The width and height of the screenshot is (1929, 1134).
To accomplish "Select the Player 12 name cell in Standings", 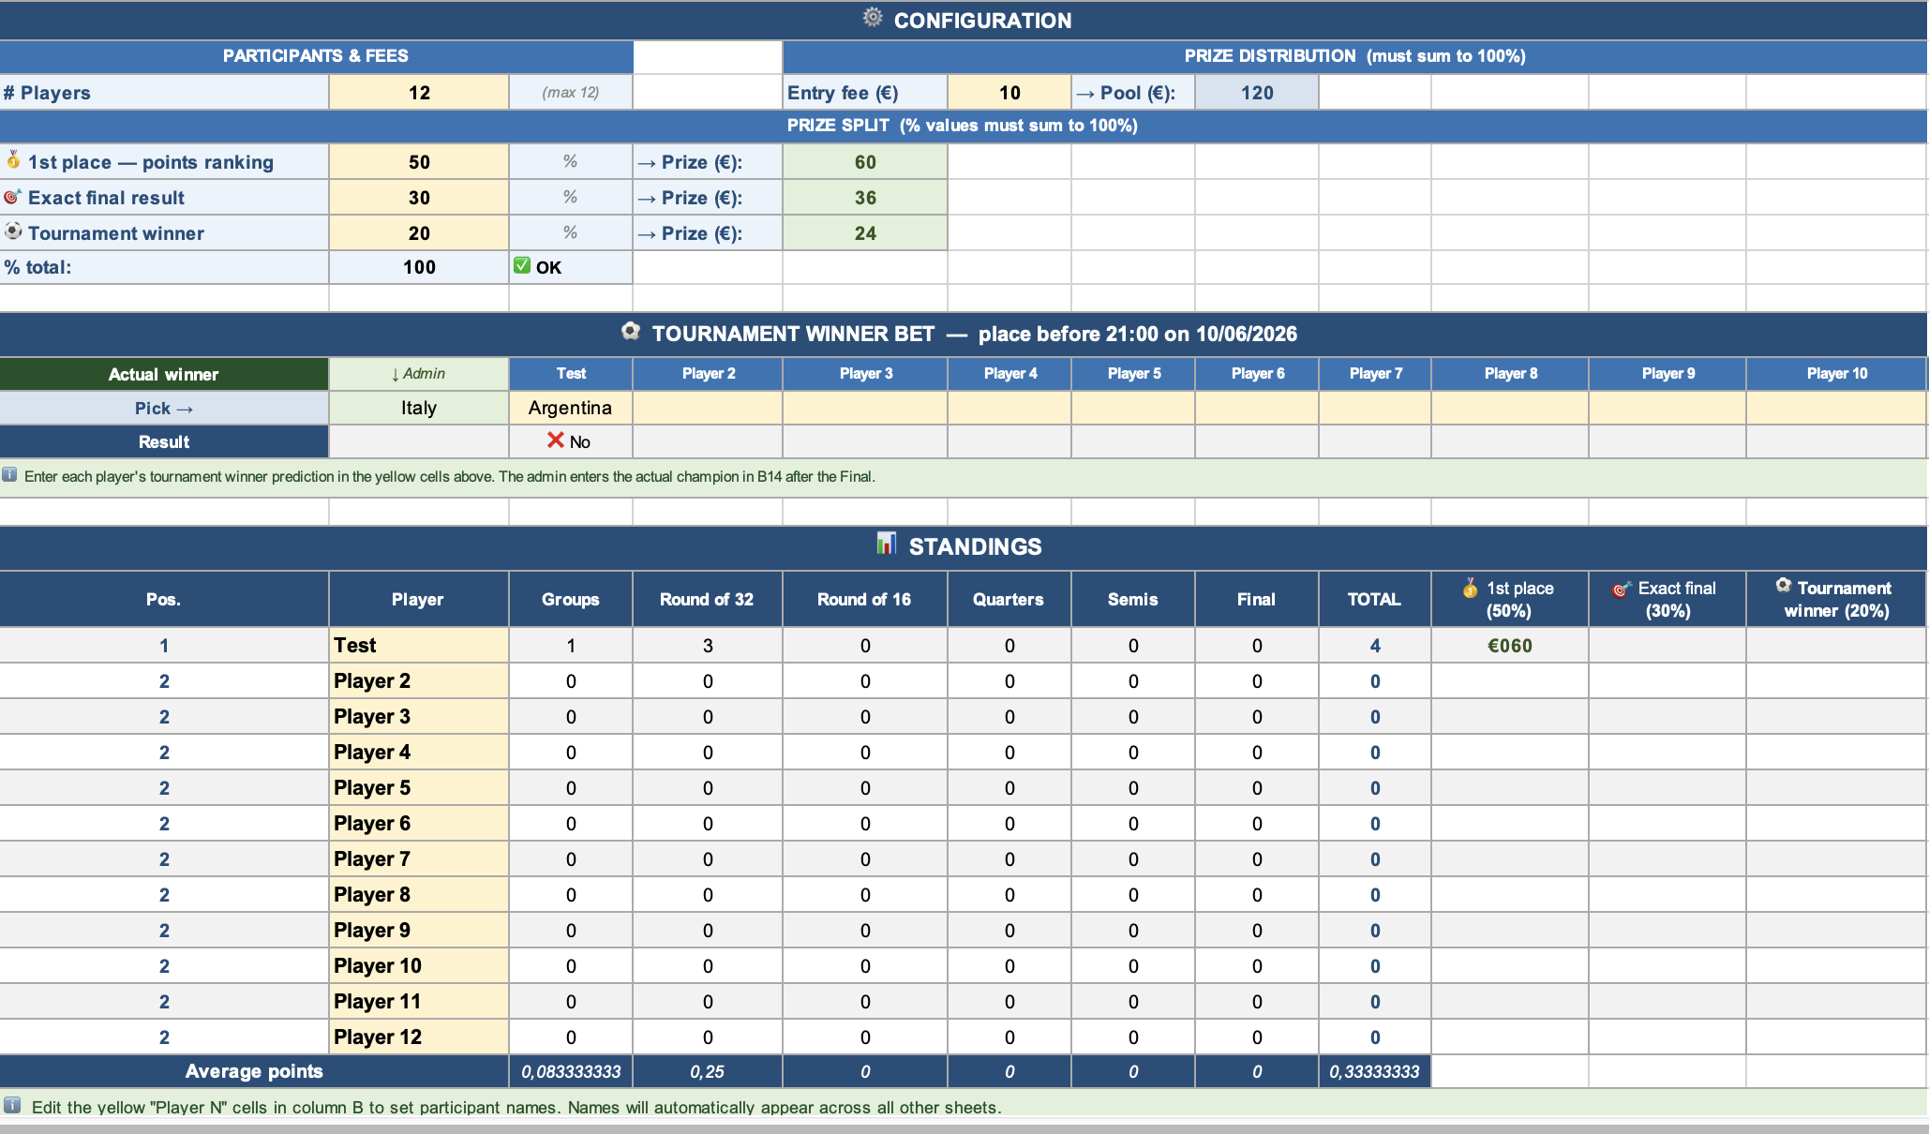I will pos(419,1037).
